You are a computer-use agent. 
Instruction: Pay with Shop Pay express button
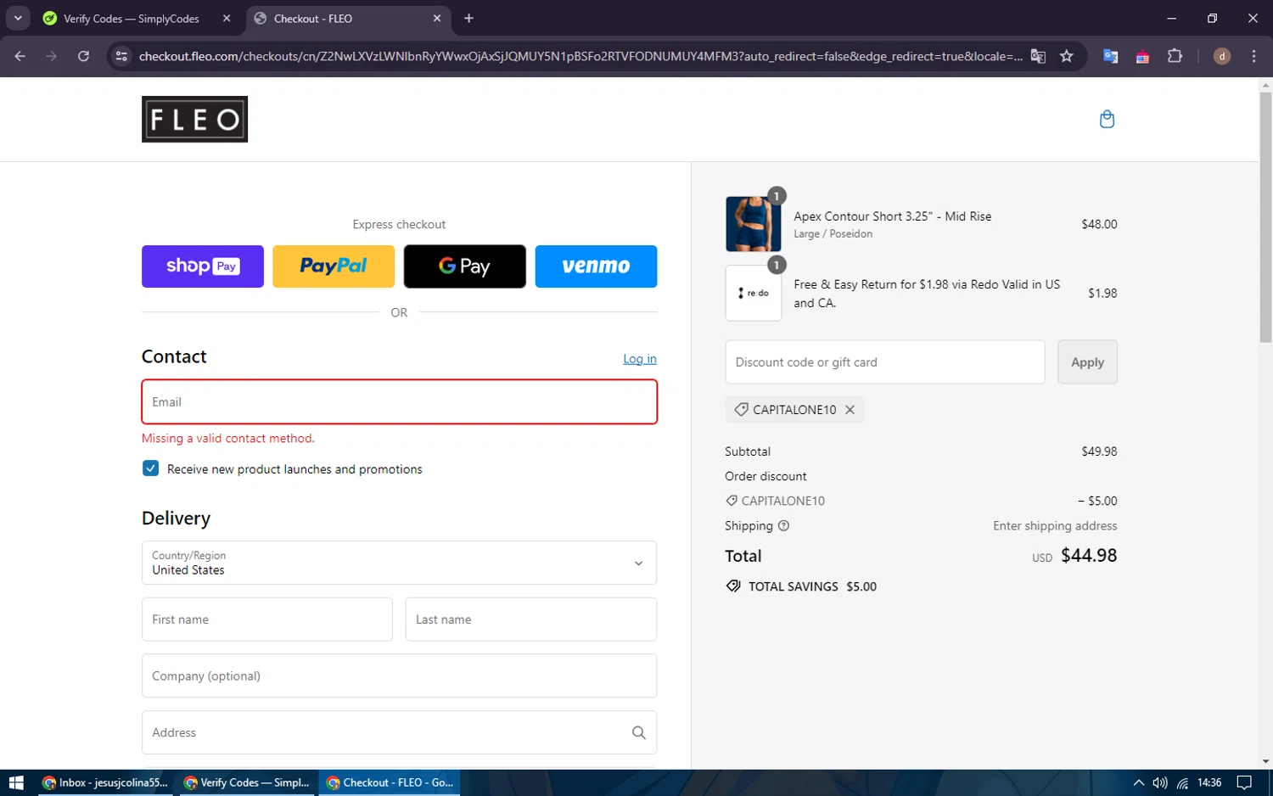203,266
